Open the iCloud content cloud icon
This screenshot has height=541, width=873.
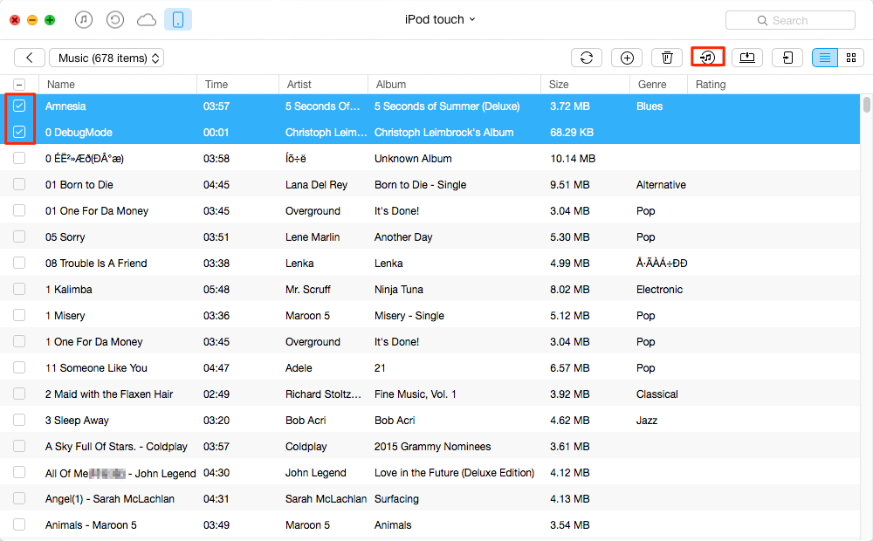147,21
